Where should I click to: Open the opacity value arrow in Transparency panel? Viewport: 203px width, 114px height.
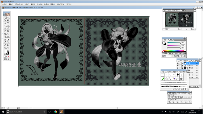pyautogui.click(x=183, y=56)
